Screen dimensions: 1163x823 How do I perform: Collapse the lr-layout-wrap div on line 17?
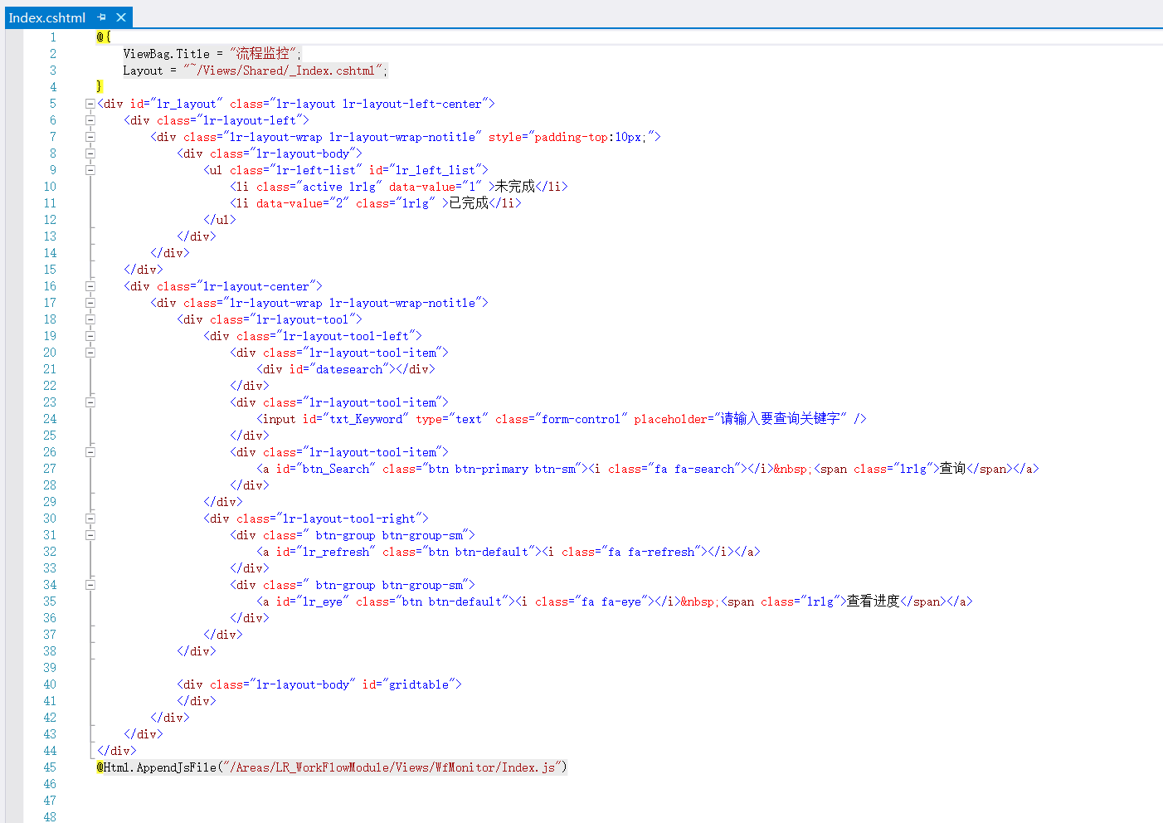(x=90, y=303)
